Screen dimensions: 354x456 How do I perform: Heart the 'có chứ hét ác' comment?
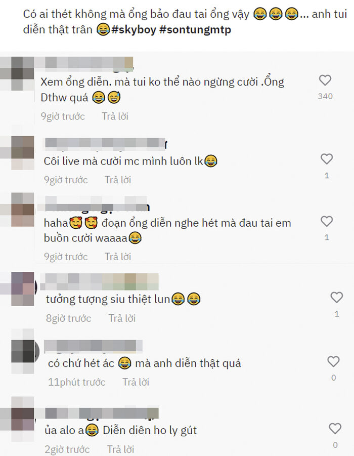tap(333, 361)
